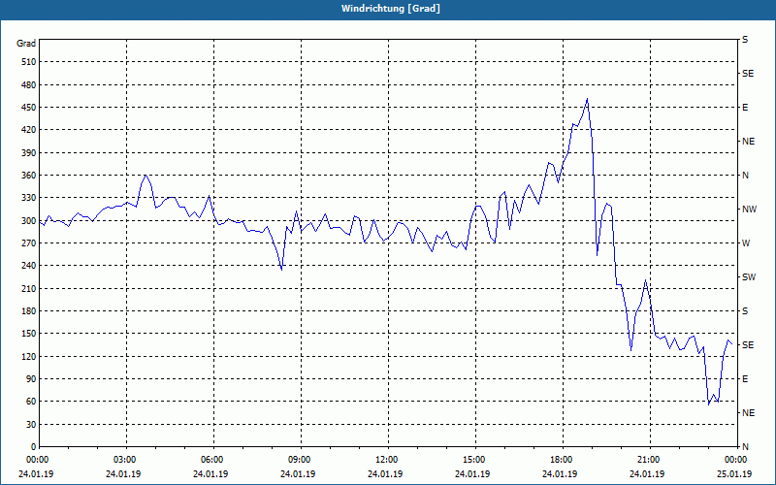Pick the 360 tick label
This screenshot has width=776, height=485.
pyautogui.click(x=28, y=176)
